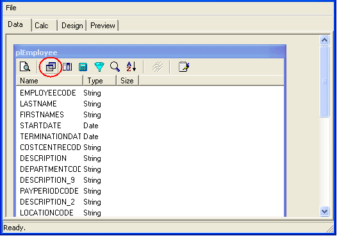337x236 pixels.
Task: Click the greyed-out Link icon
Action: point(158,67)
